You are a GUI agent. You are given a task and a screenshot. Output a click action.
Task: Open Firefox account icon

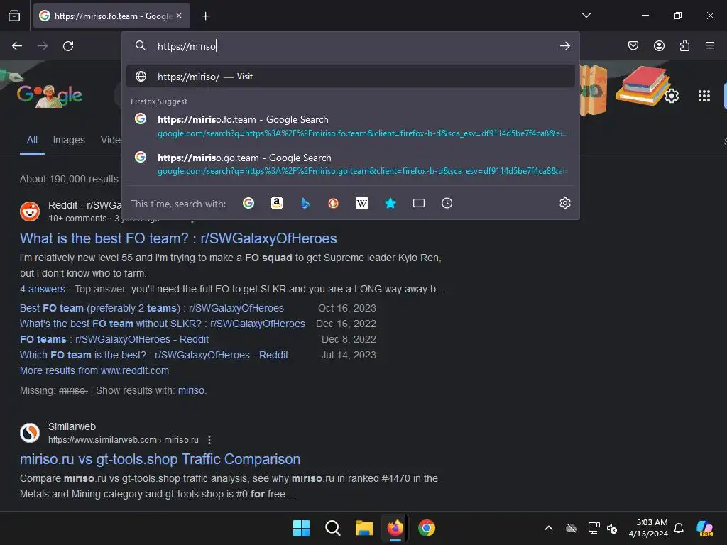659,45
